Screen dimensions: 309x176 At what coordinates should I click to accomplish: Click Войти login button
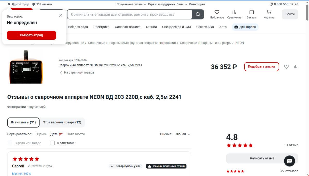[x=290, y=14]
